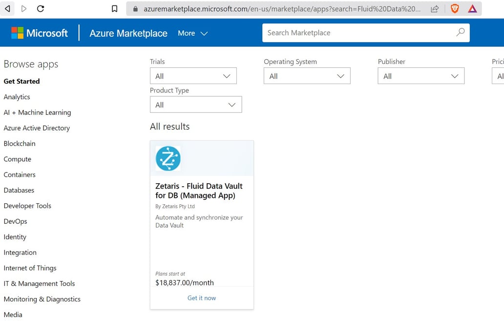Expand the Publisher filter dropdown
The width and height of the screenshot is (504, 325).
point(420,76)
